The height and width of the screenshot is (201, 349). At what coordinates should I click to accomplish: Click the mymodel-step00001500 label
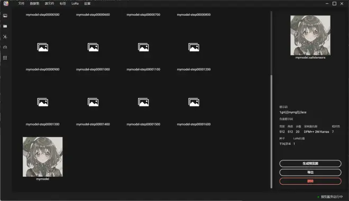click(143, 125)
